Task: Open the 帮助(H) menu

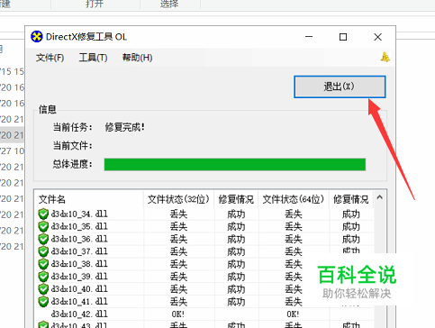Action: (137, 58)
